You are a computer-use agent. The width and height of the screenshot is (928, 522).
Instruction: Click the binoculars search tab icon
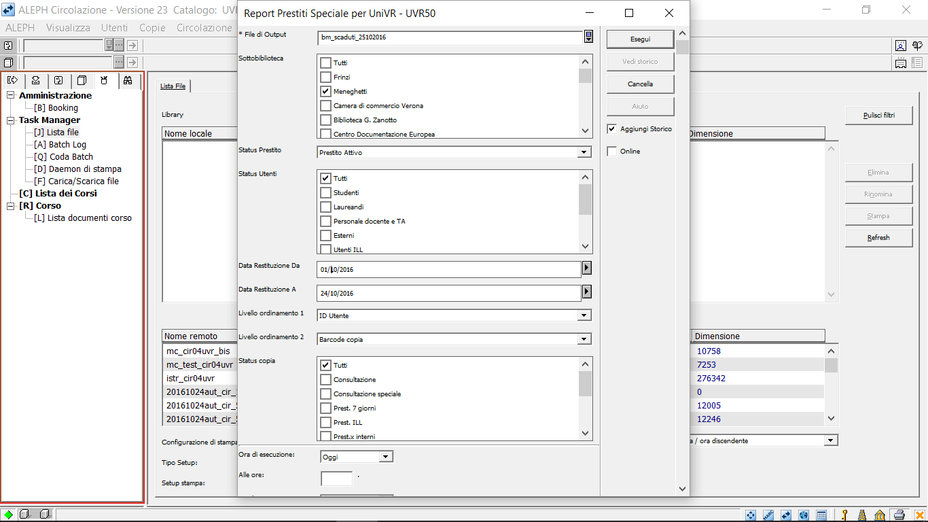(127, 80)
